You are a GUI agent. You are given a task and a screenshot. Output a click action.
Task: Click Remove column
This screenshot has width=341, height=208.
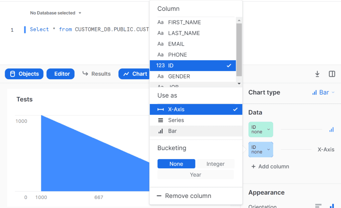coord(188,196)
